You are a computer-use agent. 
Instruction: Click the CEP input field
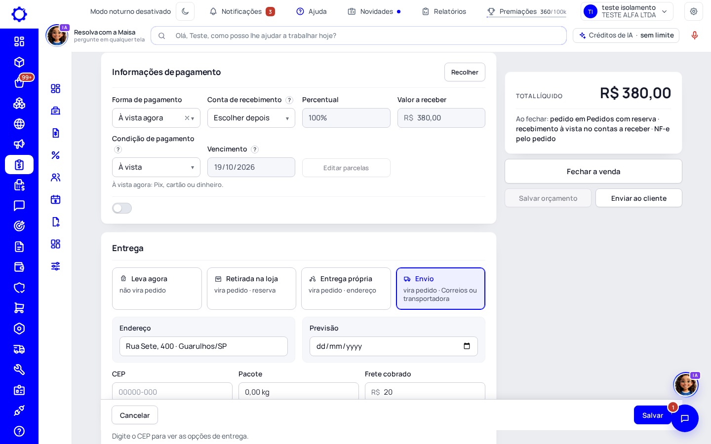[172, 392]
